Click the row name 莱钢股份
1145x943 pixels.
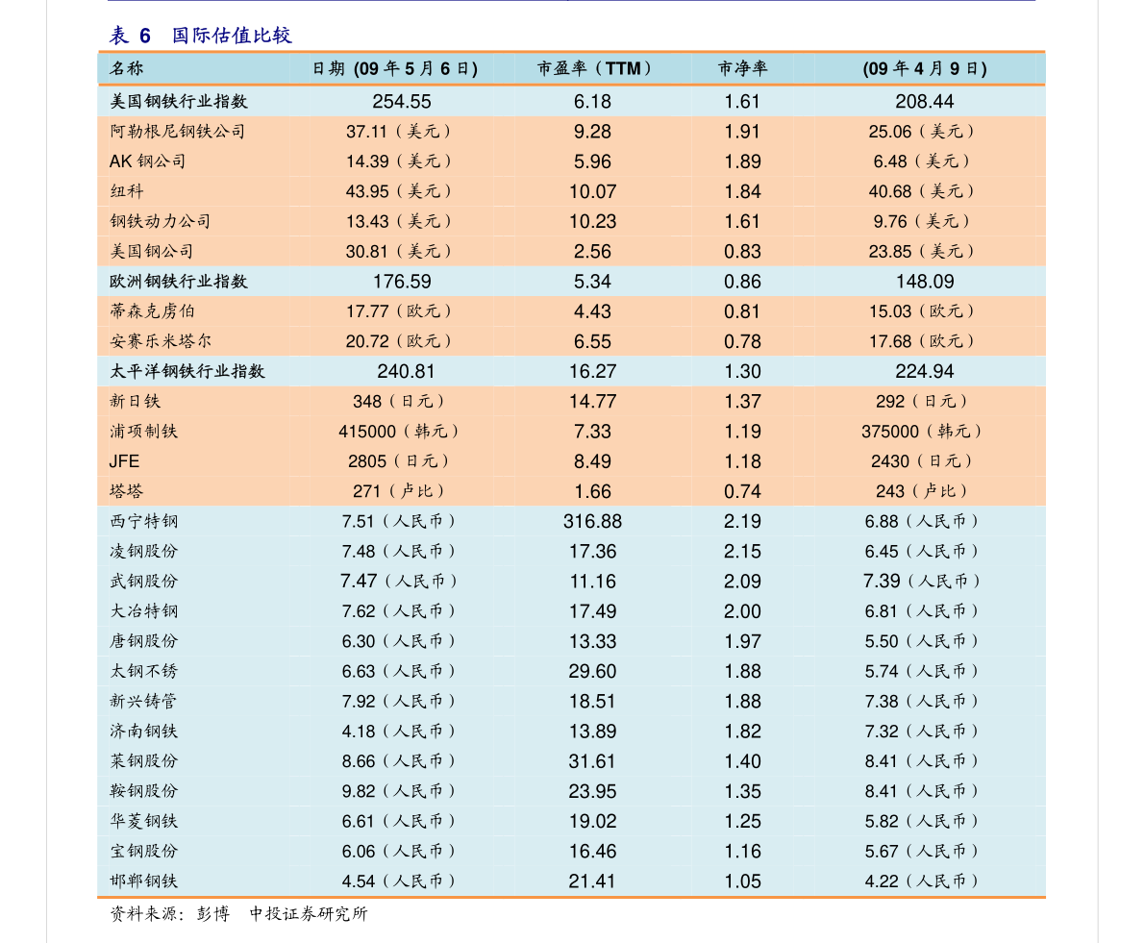click(x=144, y=760)
